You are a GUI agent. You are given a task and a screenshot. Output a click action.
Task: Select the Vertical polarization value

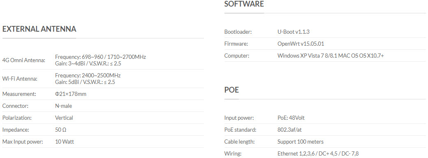point(64,118)
